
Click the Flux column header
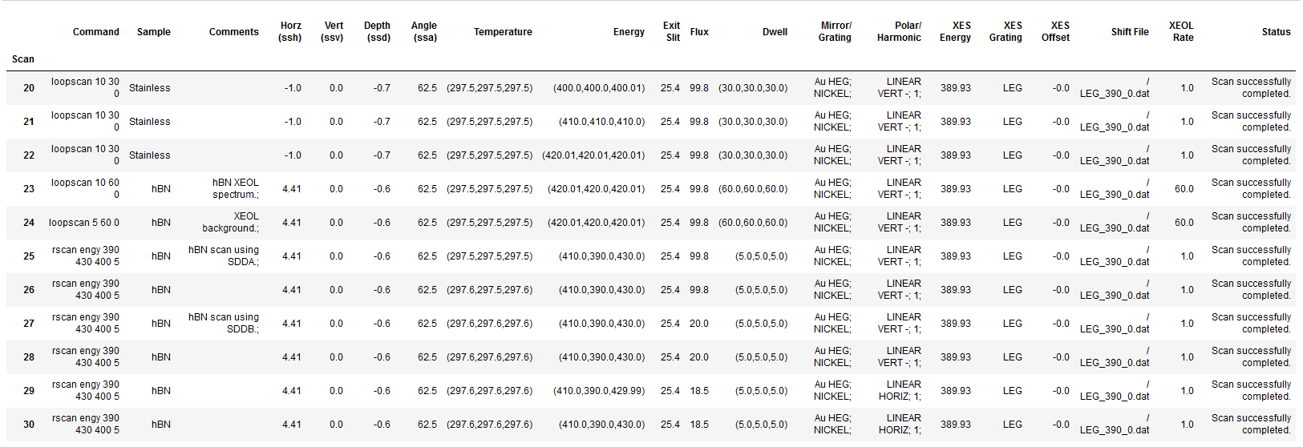point(699,32)
